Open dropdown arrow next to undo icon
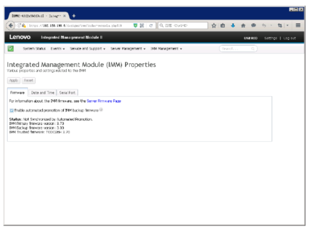This screenshot has height=227, width=309. coord(271,25)
